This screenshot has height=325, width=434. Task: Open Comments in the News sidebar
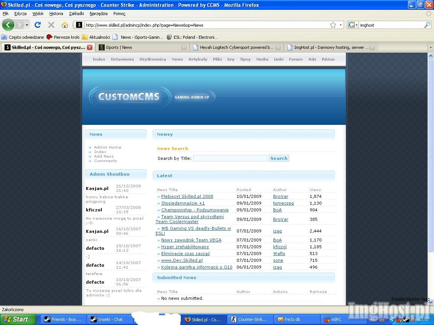(x=105, y=161)
